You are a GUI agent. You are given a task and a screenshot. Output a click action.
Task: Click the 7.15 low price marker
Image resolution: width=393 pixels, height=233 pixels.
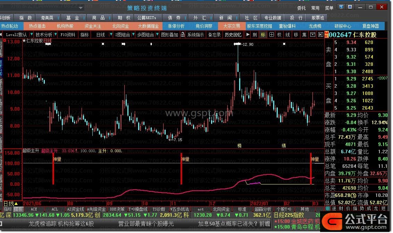tap(178, 140)
